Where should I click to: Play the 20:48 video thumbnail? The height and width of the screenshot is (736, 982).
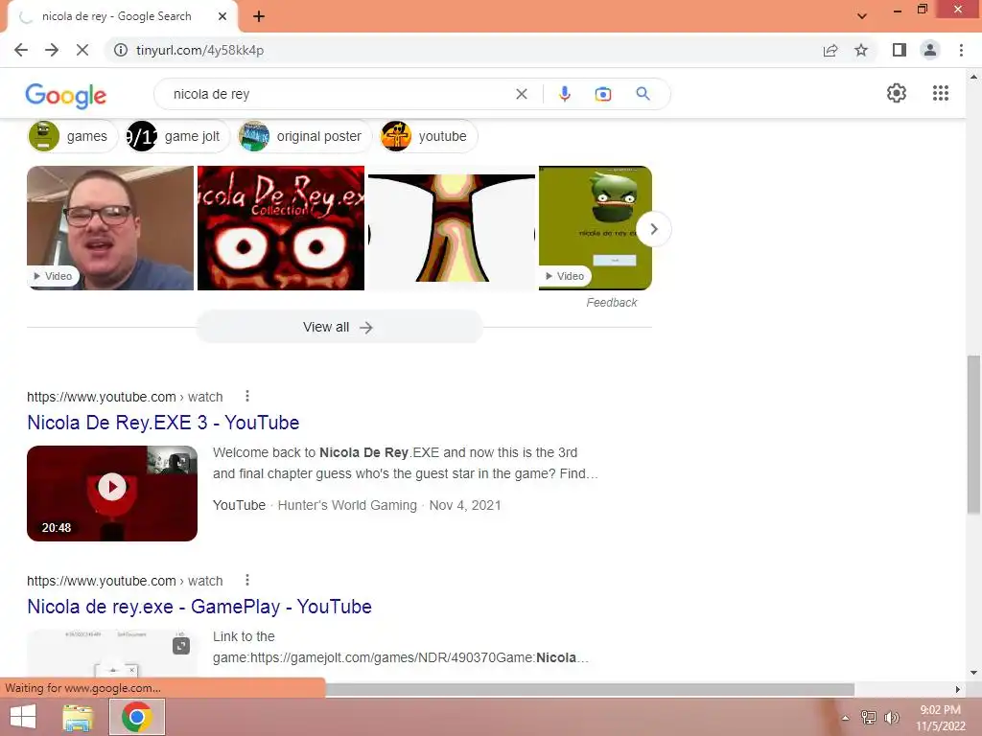coord(112,494)
